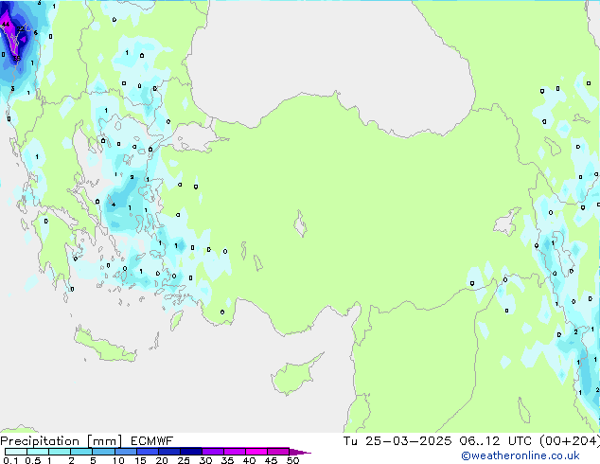Pick the magenta swatch between 40 and 45
600x464 pixels.
tap(256, 452)
